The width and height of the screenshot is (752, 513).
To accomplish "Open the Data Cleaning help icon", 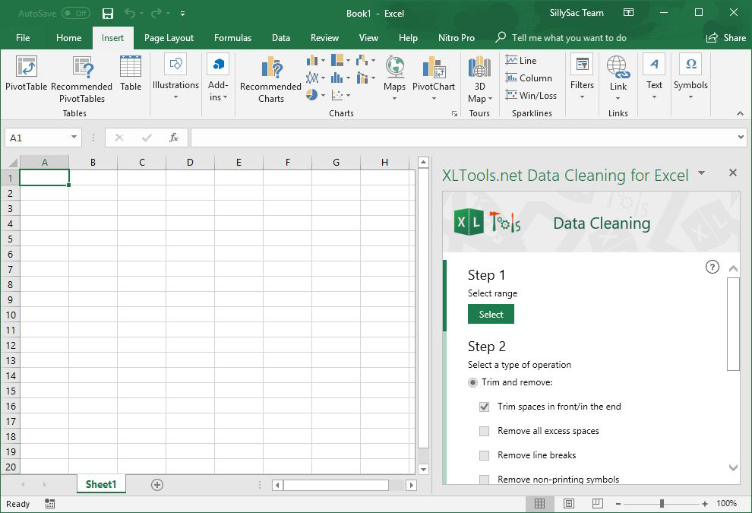I will coord(712,267).
